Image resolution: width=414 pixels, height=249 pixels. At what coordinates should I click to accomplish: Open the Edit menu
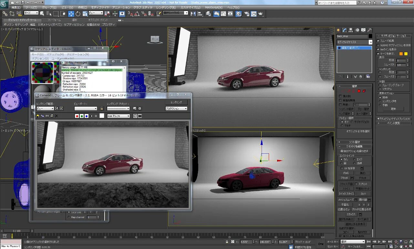[x=16, y=7]
